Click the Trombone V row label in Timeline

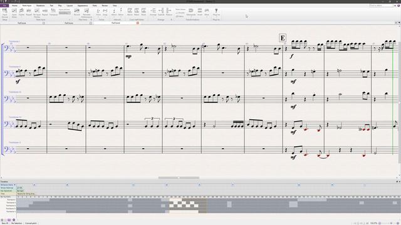[x=11, y=211]
